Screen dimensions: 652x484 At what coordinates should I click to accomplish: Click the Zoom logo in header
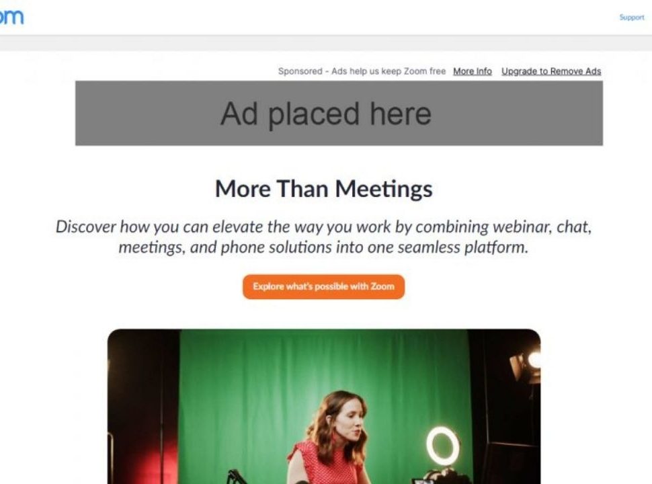coord(11,17)
